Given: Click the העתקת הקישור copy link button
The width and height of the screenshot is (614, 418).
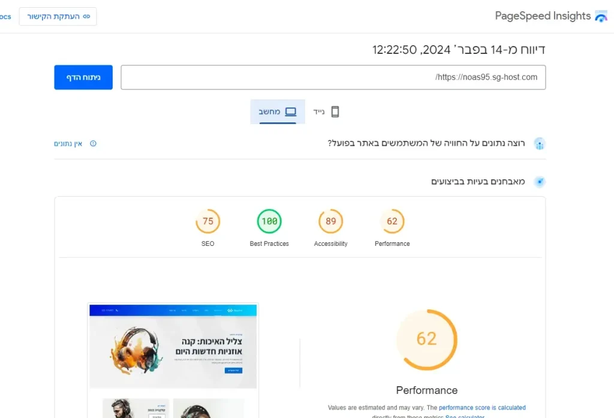Looking at the screenshot, I should pyautogui.click(x=58, y=16).
